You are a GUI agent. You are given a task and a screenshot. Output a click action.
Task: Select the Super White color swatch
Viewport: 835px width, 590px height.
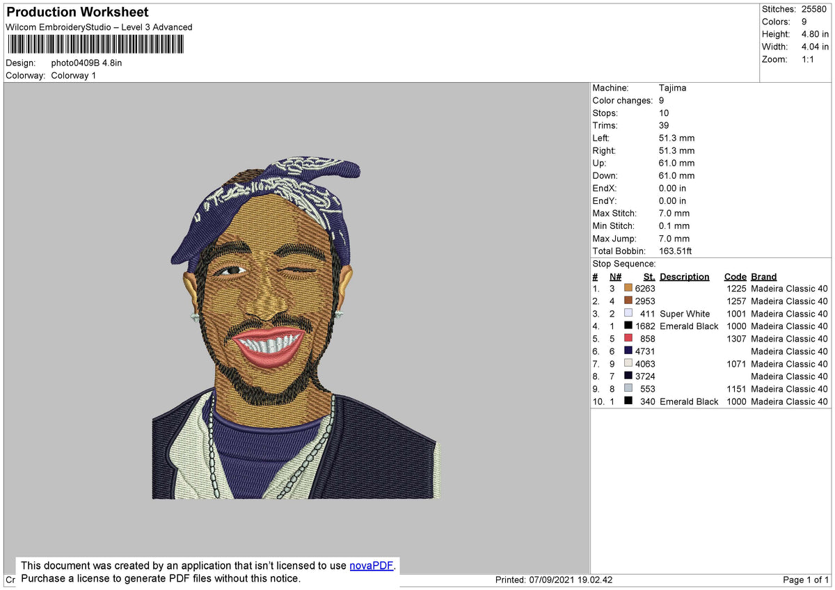(x=629, y=313)
